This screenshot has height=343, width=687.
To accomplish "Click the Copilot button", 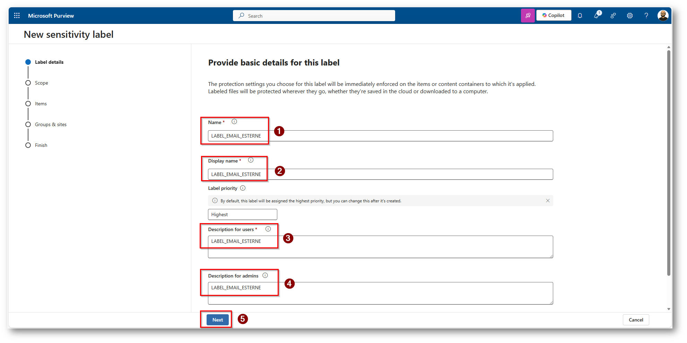I will tap(554, 16).
